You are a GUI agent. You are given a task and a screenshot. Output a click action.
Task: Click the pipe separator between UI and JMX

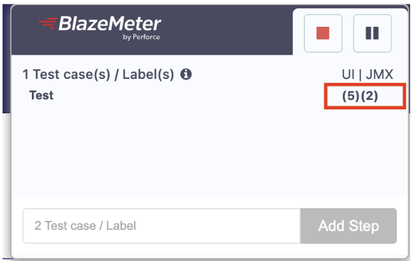[x=360, y=74]
